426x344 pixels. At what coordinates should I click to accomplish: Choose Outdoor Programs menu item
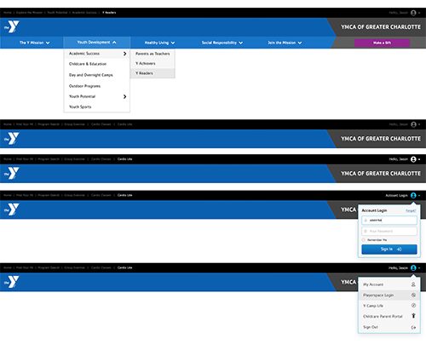point(97,86)
